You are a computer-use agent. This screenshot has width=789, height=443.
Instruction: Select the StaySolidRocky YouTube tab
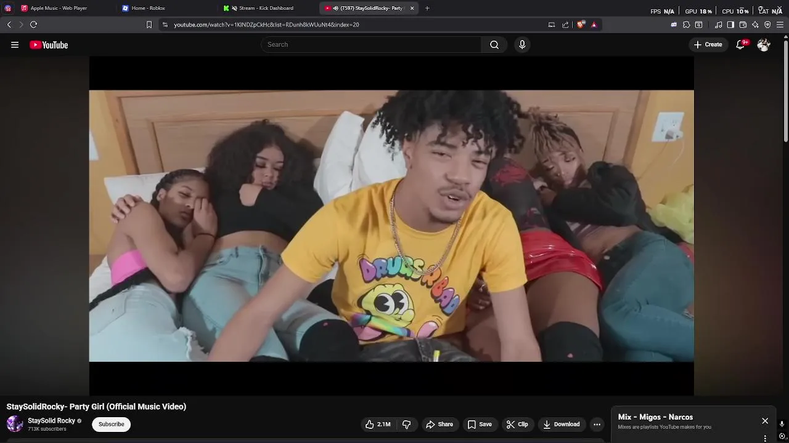370,8
